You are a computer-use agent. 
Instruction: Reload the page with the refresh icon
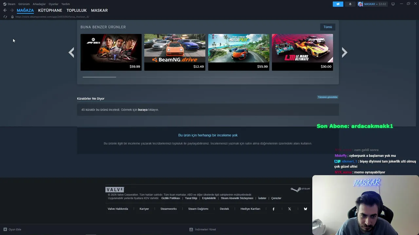tap(5, 17)
